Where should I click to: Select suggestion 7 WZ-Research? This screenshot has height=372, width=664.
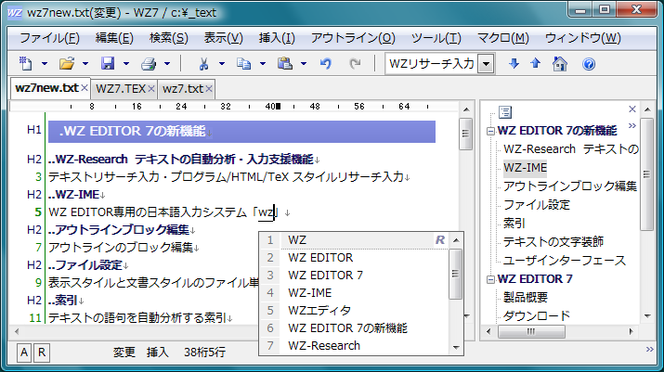click(x=355, y=346)
